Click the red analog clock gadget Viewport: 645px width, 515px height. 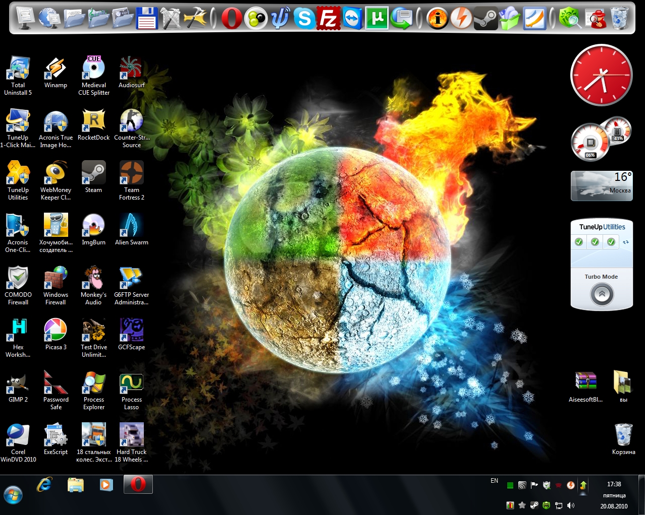coord(601,75)
